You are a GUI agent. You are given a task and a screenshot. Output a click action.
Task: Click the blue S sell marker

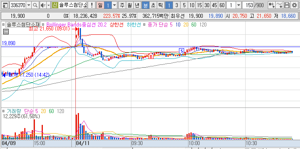(181, 51)
